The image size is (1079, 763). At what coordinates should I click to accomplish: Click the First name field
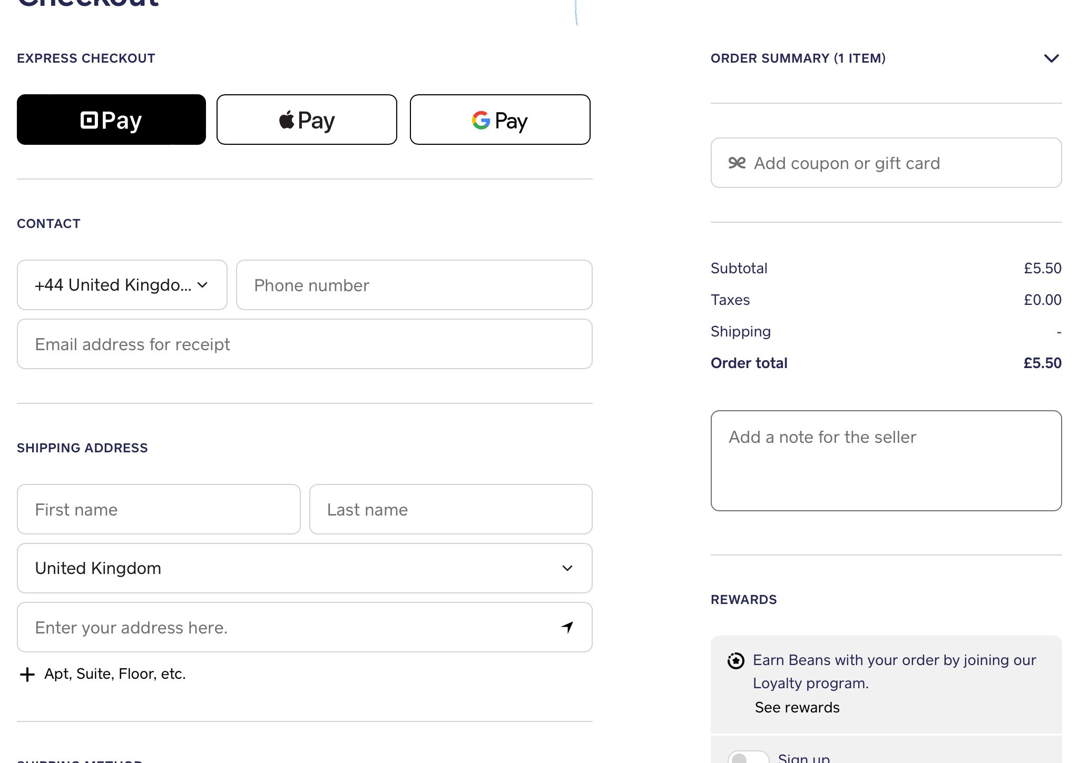(x=159, y=509)
